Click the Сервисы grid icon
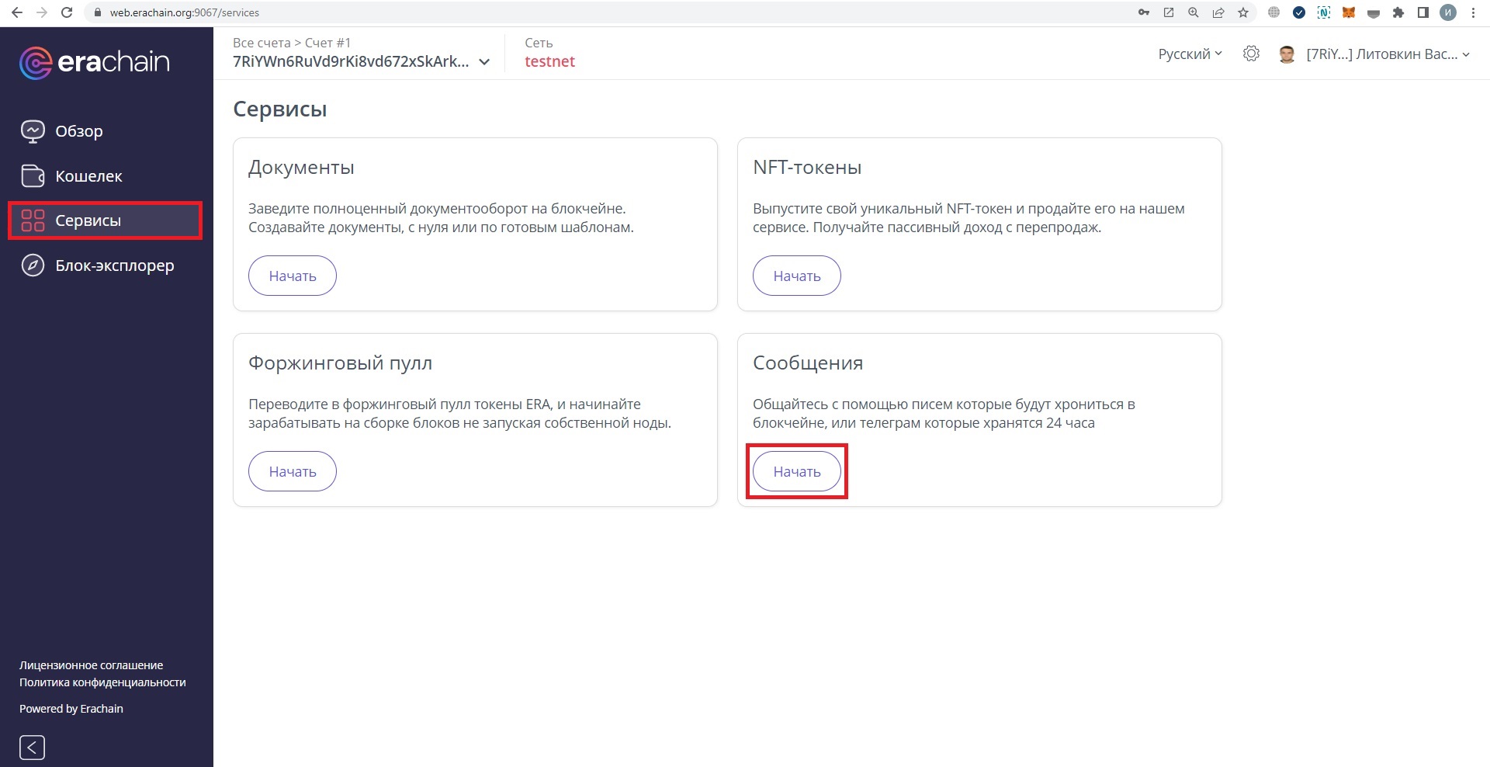1490x767 pixels. pos(33,220)
